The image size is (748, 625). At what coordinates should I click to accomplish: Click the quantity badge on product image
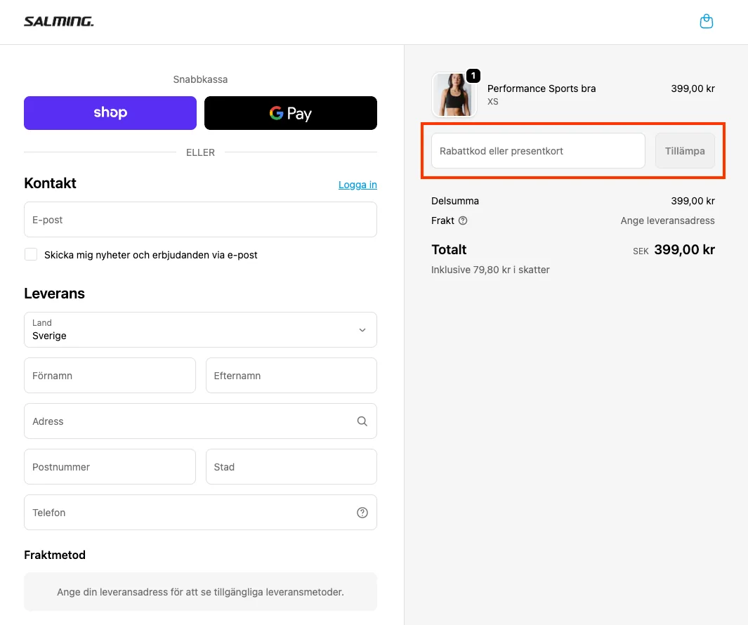pyautogui.click(x=473, y=75)
